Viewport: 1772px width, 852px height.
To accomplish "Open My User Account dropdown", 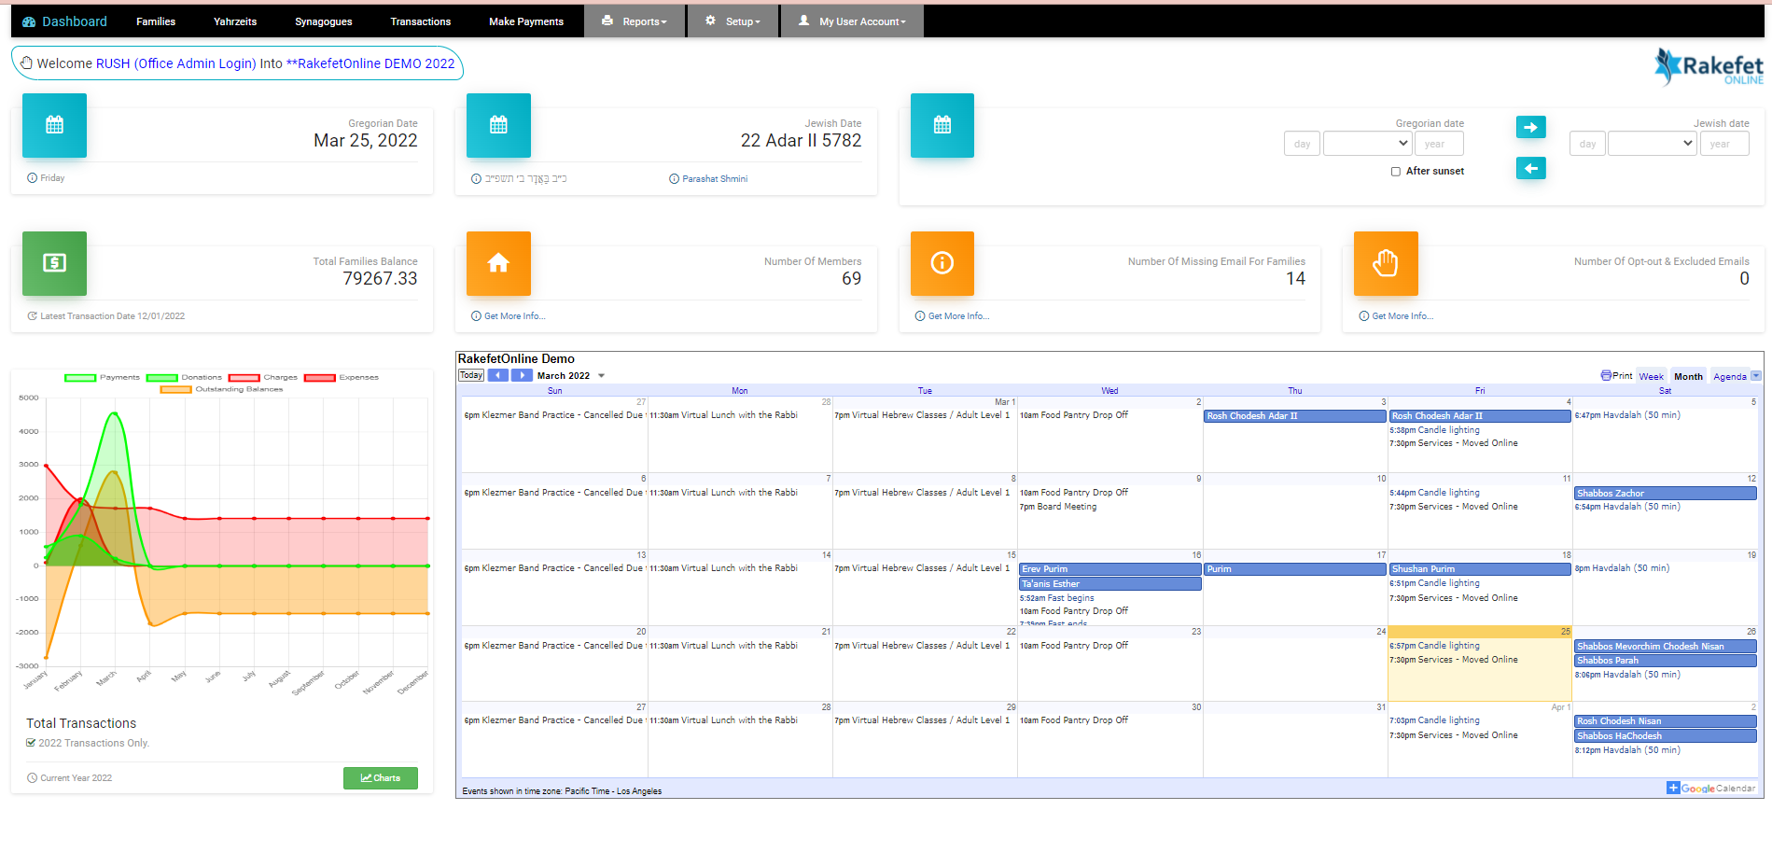I will point(852,21).
